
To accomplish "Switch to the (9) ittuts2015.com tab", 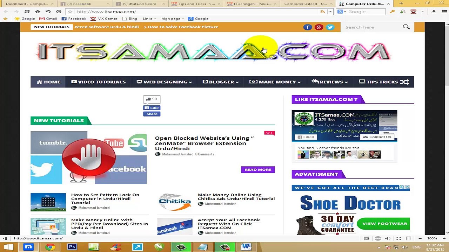I will point(140,3).
